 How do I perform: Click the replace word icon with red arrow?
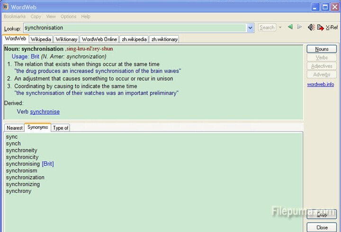321,28
